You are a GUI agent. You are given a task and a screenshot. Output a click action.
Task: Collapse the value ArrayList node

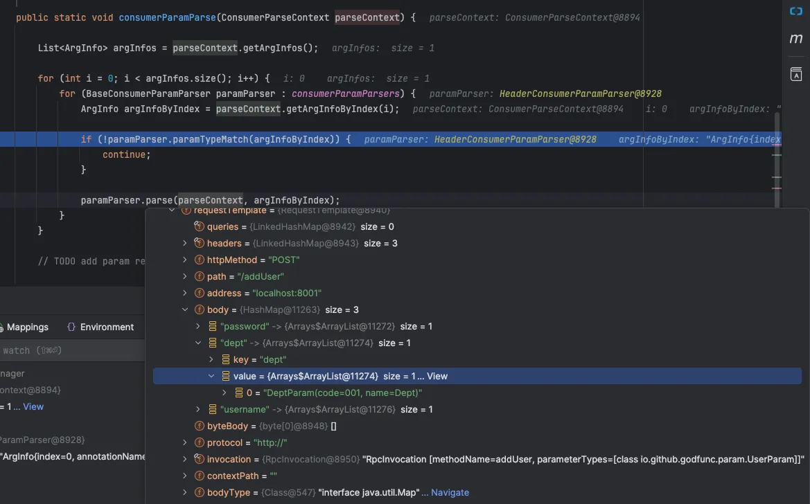point(211,376)
